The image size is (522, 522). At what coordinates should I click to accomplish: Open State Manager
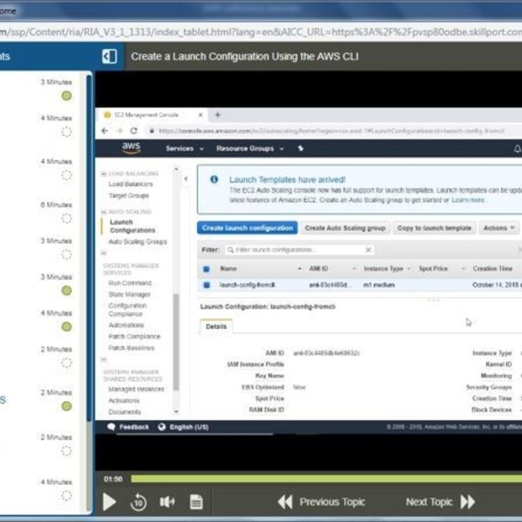(x=129, y=294)
